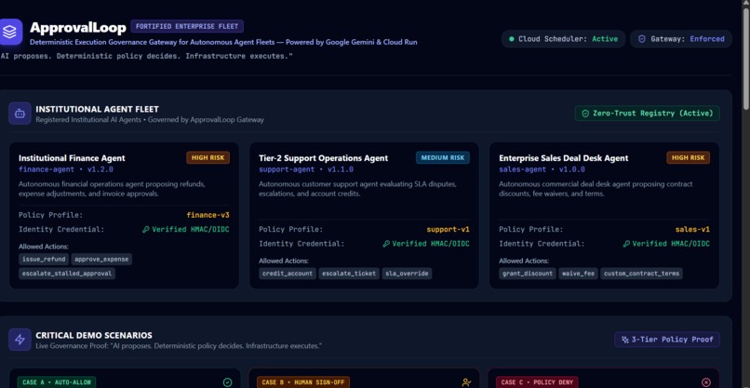750x388 pixels.
Task: Click the sales-agent v1.0.0 identifier text
Action: [542, 169]
